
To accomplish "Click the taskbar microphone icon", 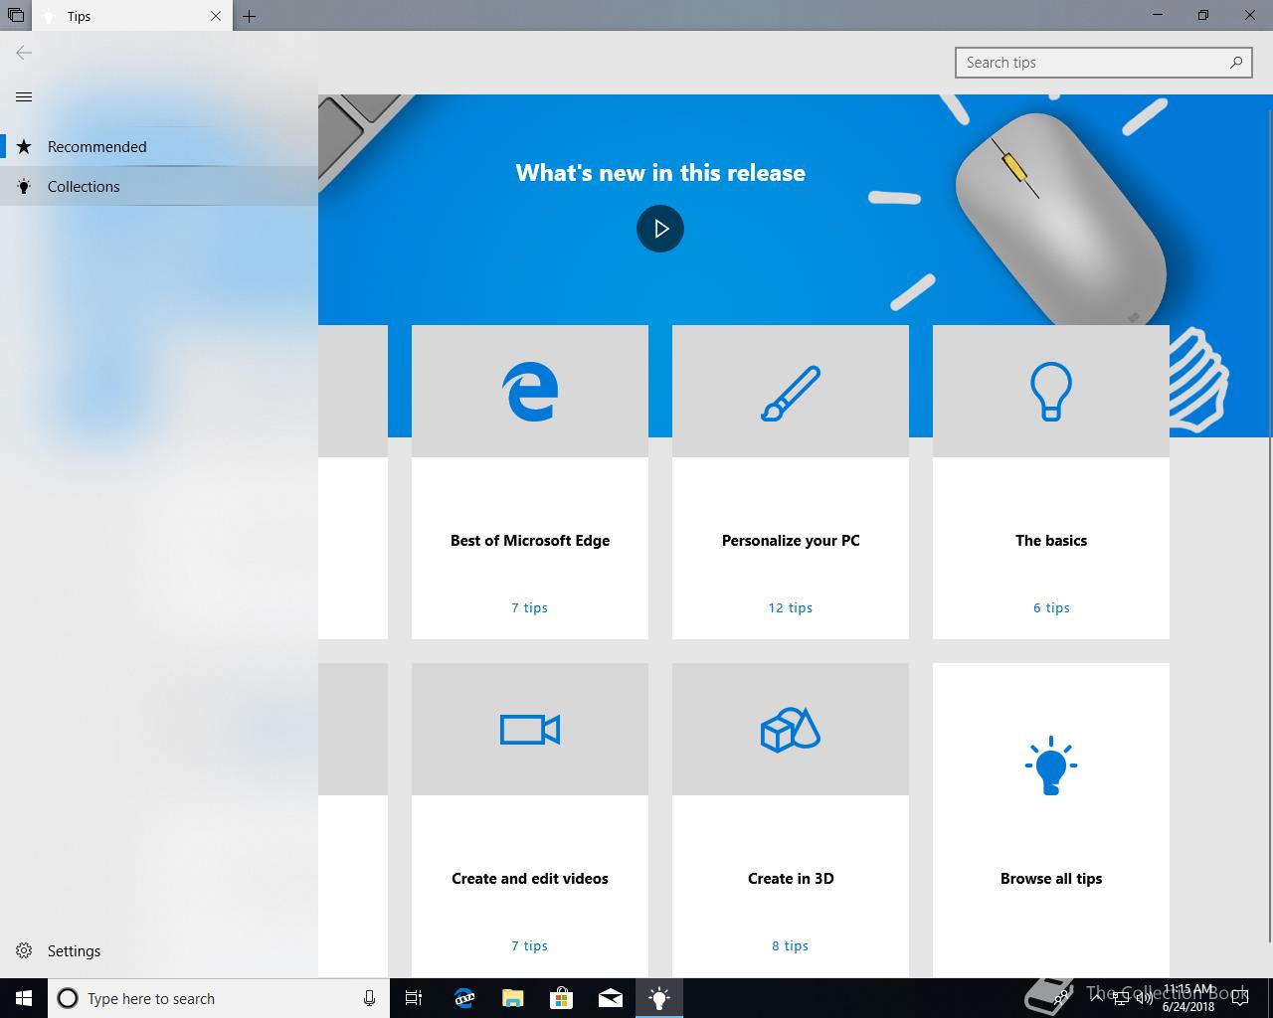I will tap(369, 998).
